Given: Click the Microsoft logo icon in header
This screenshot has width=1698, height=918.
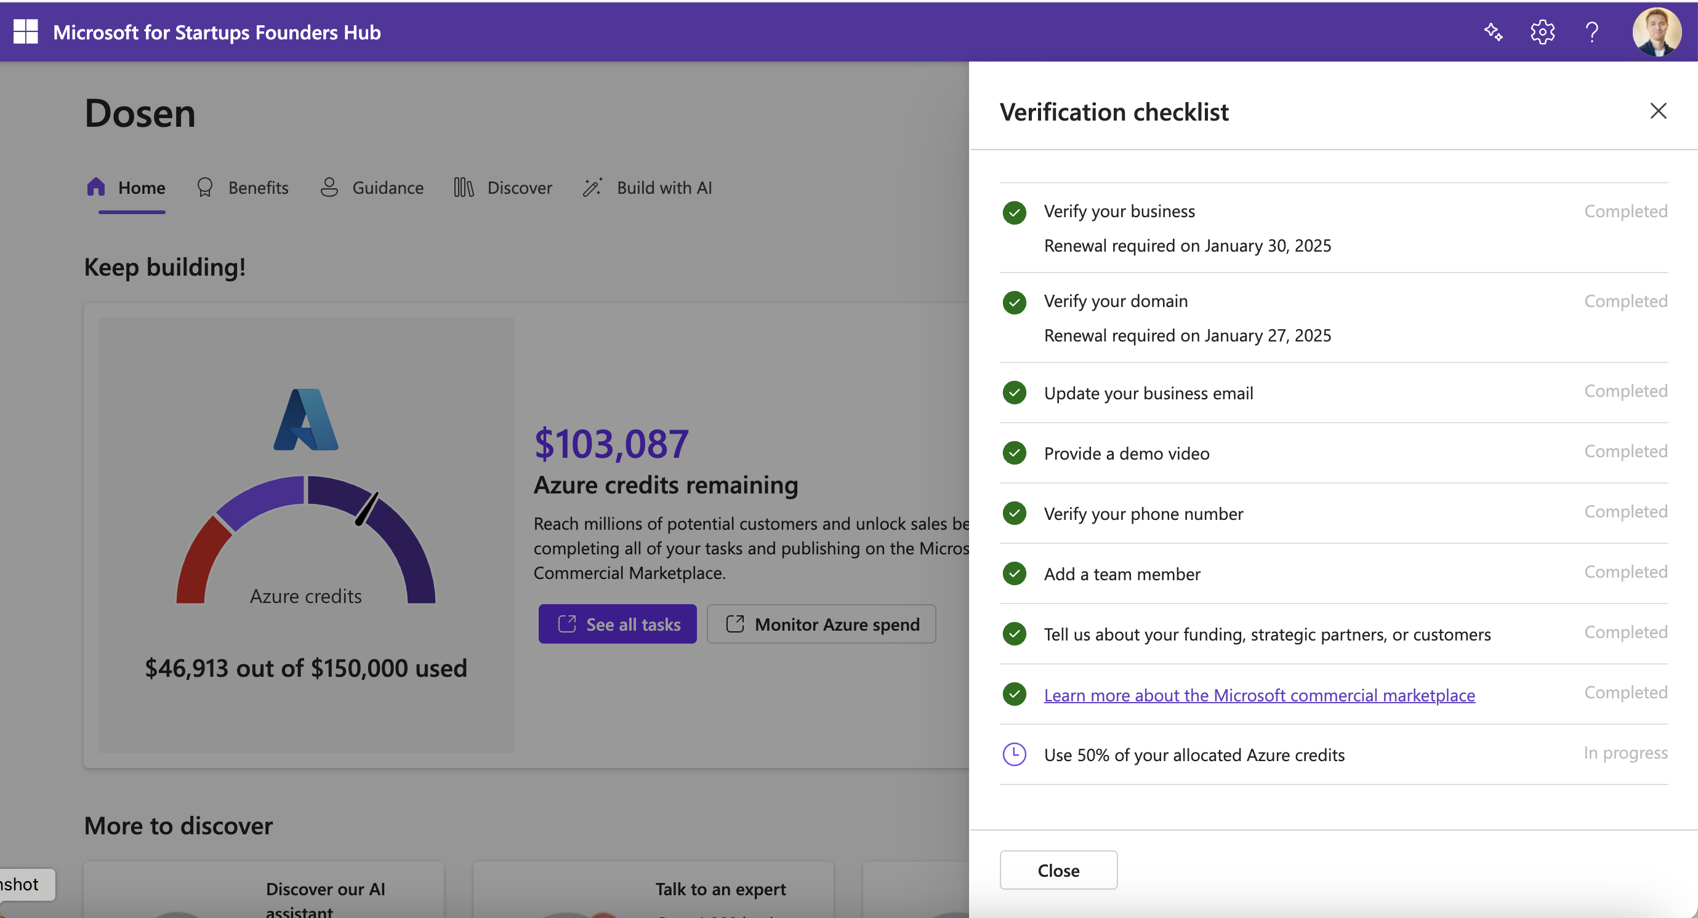Looking at the screenshot, I should [25, 31].
